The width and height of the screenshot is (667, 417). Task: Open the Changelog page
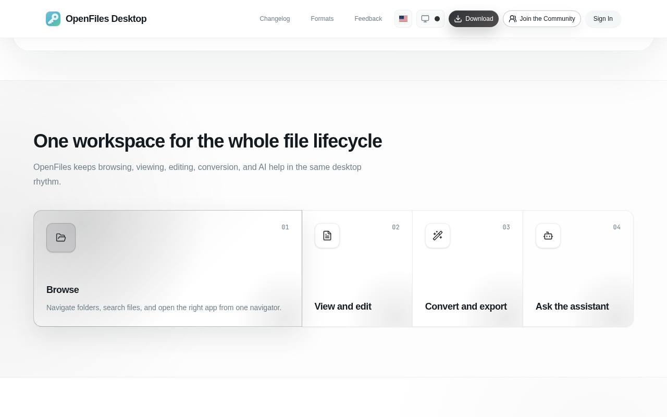(x=275, y=19)
